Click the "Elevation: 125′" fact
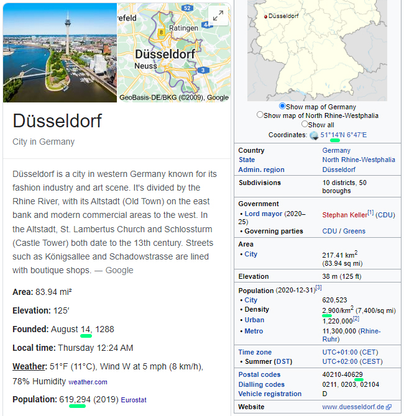404x416 pixels. pos(40,310)
